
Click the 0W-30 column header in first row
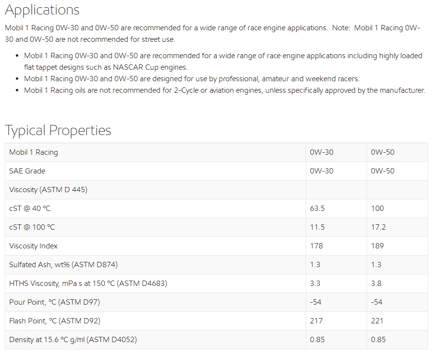pyautogui.click(x=321, y=152)
